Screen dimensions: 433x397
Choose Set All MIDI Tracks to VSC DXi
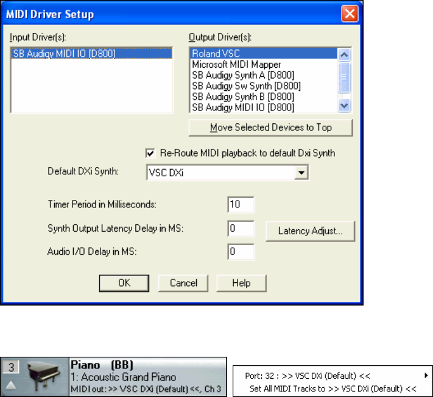coord(333,388)
